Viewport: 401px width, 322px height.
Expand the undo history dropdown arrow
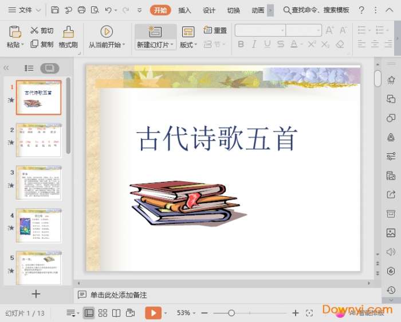click(x=116, y=10)
